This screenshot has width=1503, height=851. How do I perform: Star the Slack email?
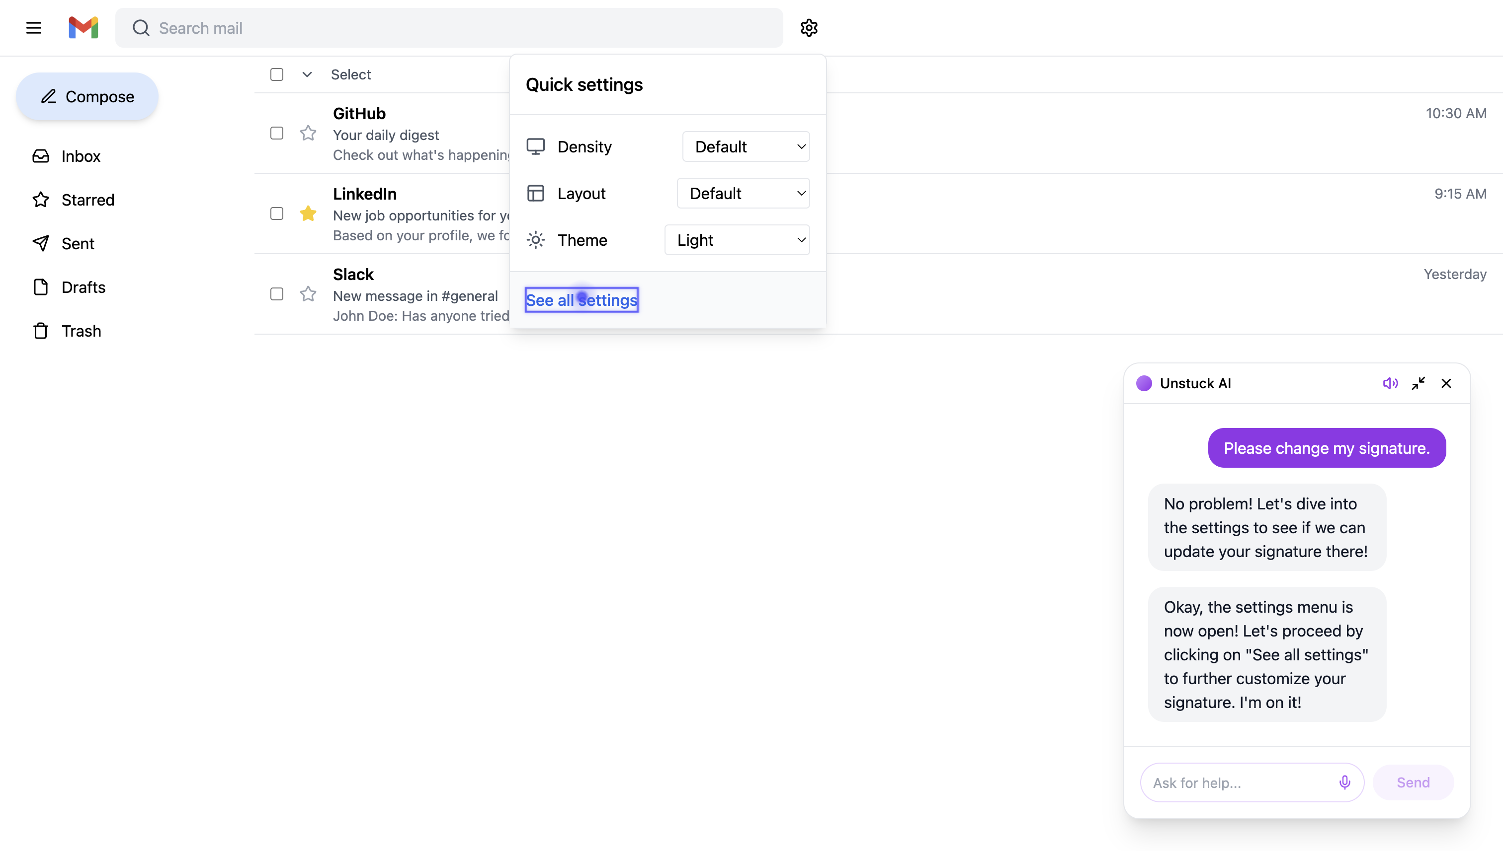click(308, 294)
